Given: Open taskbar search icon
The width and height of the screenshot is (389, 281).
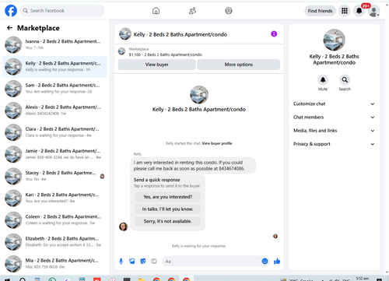Looking at the screenshot, I should [23, 279].
